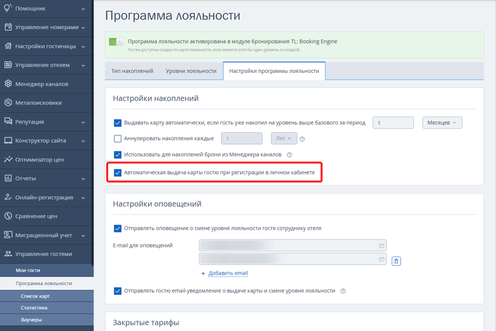Image resolution: width=496 pixels, height=331 pixels.
Task: Click the Управление отелем icon
Action: [x=8, y=65]
